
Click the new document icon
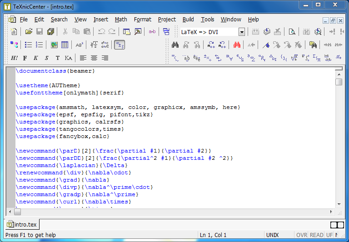[14, 32]
